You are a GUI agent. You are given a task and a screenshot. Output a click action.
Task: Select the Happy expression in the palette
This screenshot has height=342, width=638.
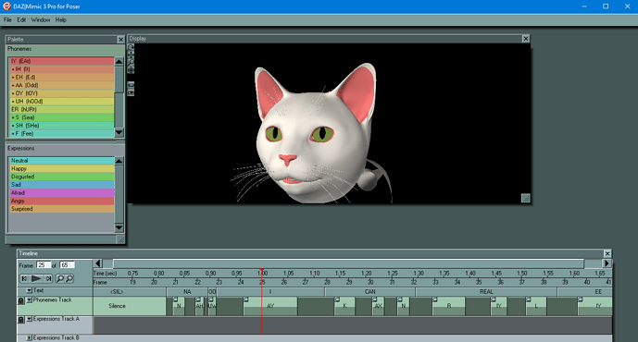(x=62, y=168)
